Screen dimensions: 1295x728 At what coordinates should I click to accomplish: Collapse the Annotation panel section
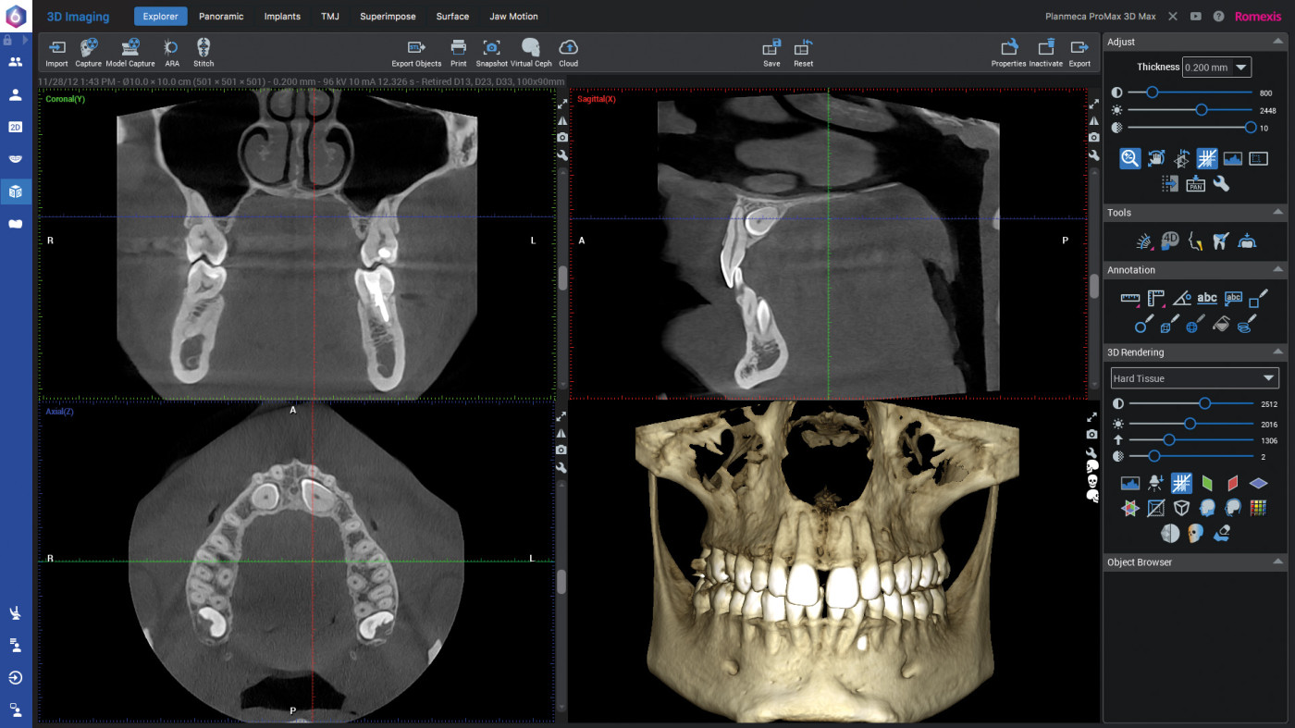pos(1277,270)
